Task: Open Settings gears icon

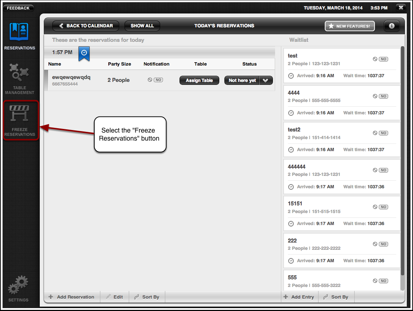Action: [18, 285]
